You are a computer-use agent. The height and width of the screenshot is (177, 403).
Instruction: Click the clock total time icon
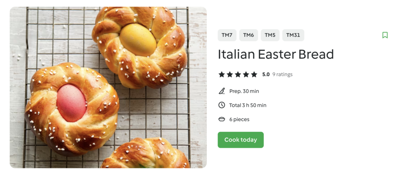click(x=222, y=105)
